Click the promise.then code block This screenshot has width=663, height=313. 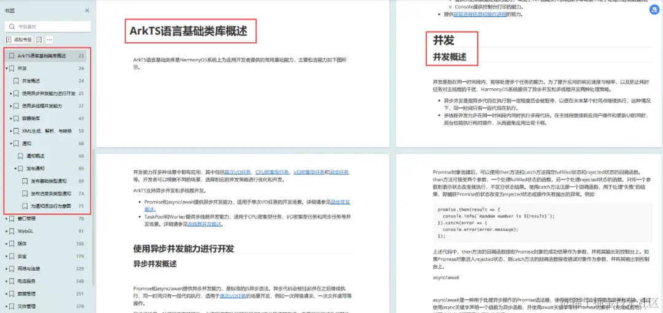click(x=541, y=222)
